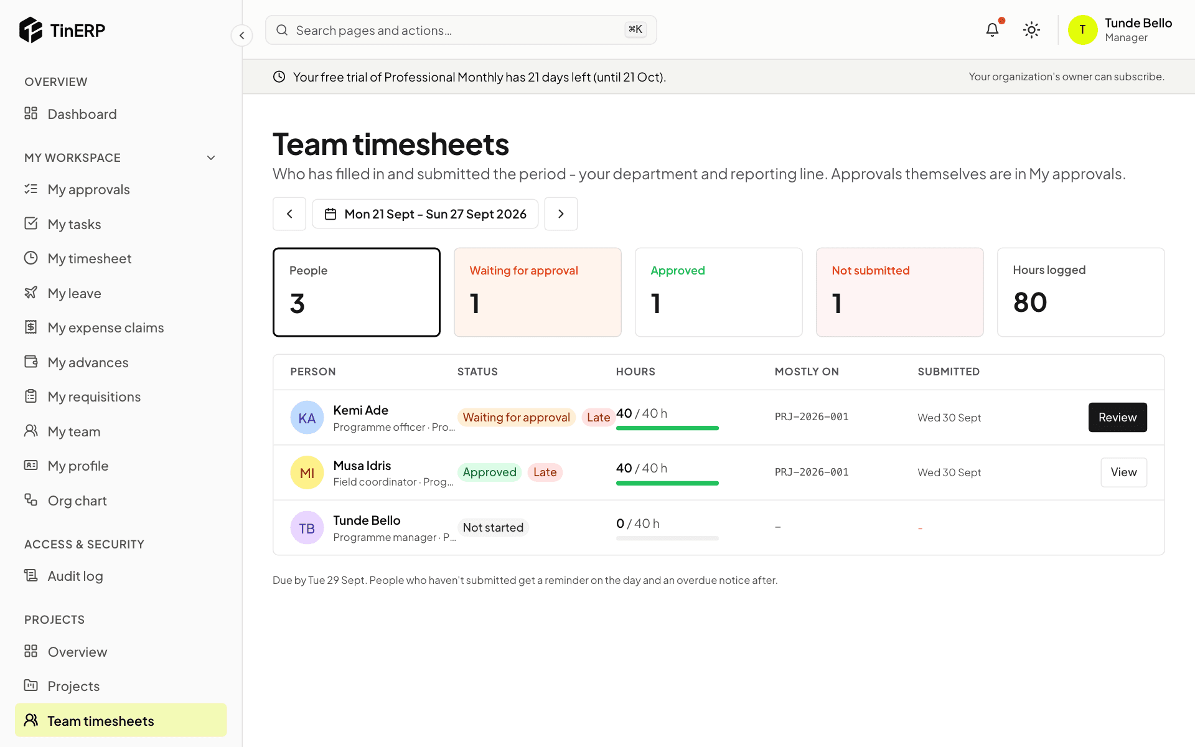Click the My advances wallet icon

(30, 362)
